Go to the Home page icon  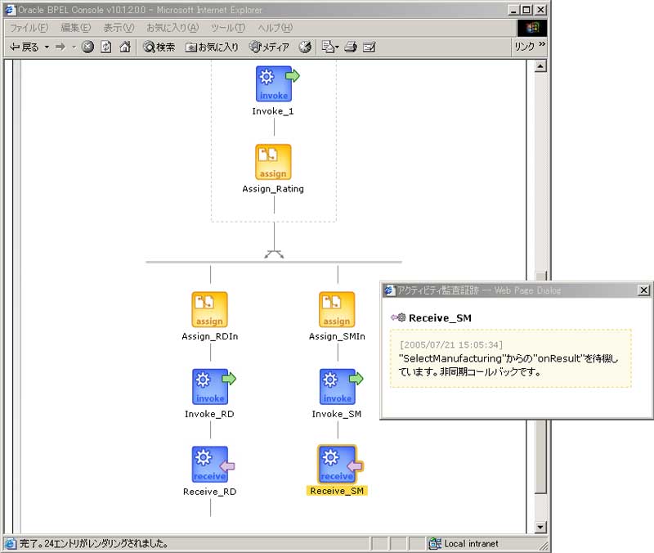[x=125, y=47]
